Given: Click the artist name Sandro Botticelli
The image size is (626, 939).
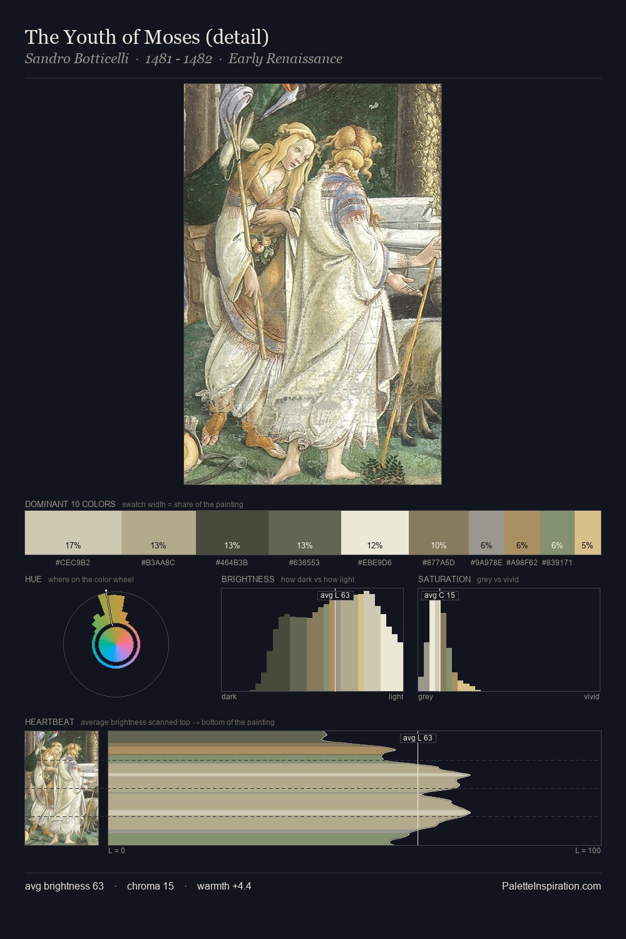Looking at the screenshot, I should click(77, 59).
